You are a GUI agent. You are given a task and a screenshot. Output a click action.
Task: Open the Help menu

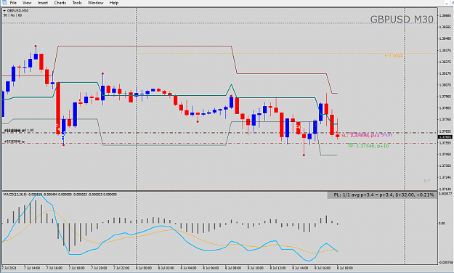click(114, 3)
